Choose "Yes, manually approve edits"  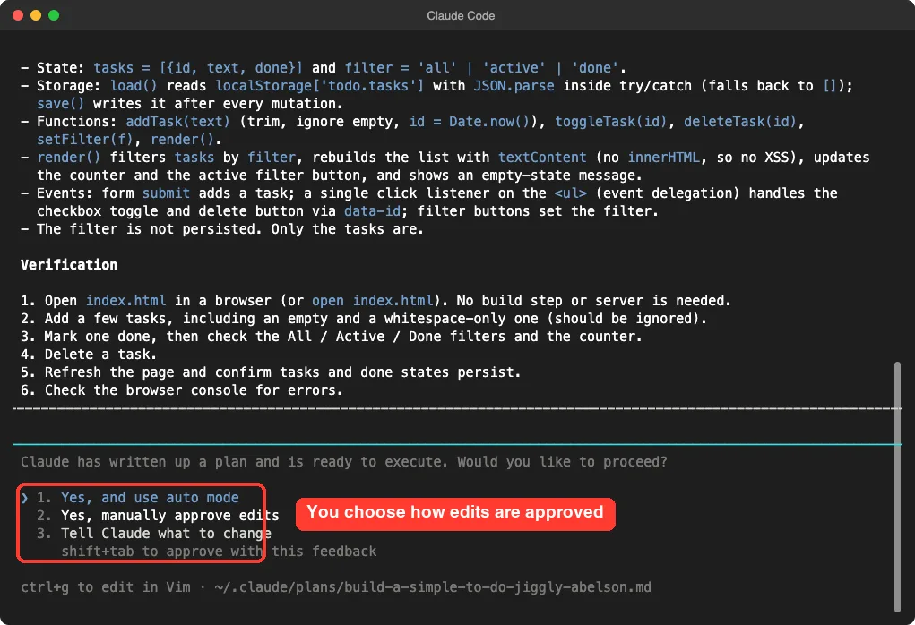pos(169,516)
